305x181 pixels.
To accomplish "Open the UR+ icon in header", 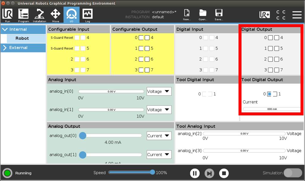I will click(264, 15).
